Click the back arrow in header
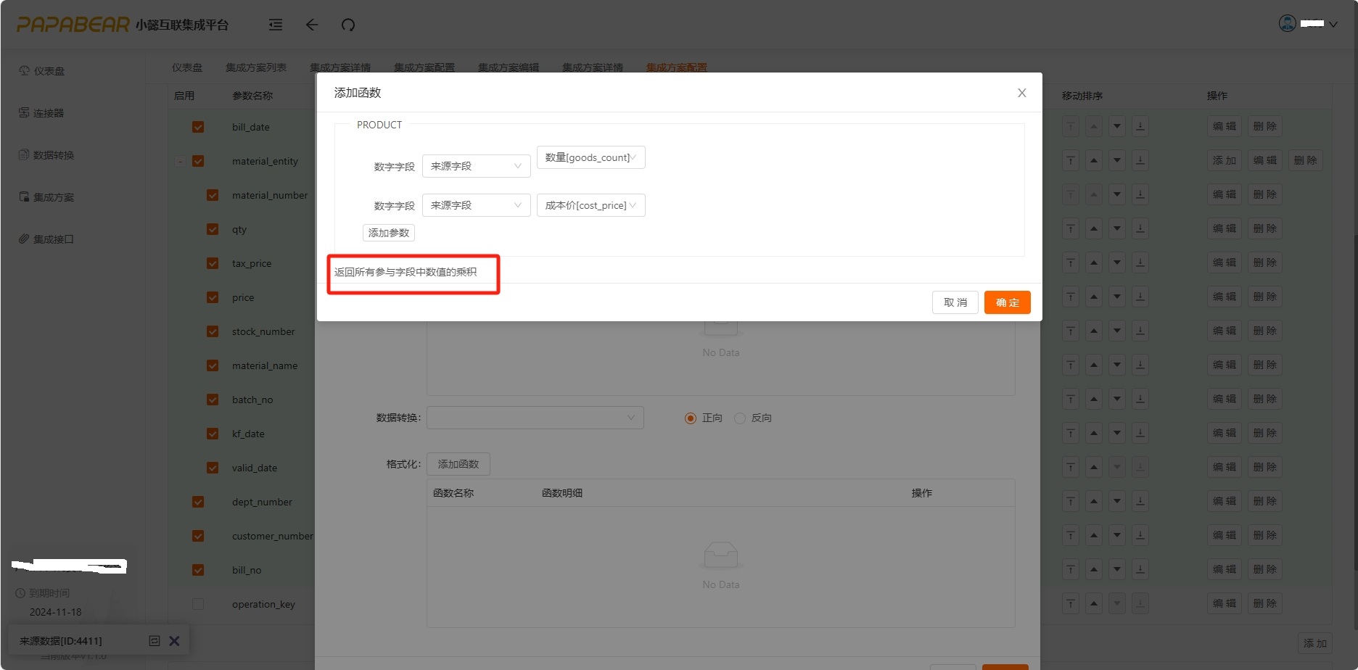The height and width of the screenshot is (670, 1358). pyautogui.click(x=312, y=25)
